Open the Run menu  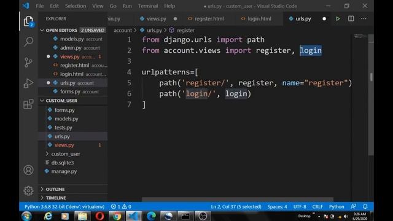[127, 6]
